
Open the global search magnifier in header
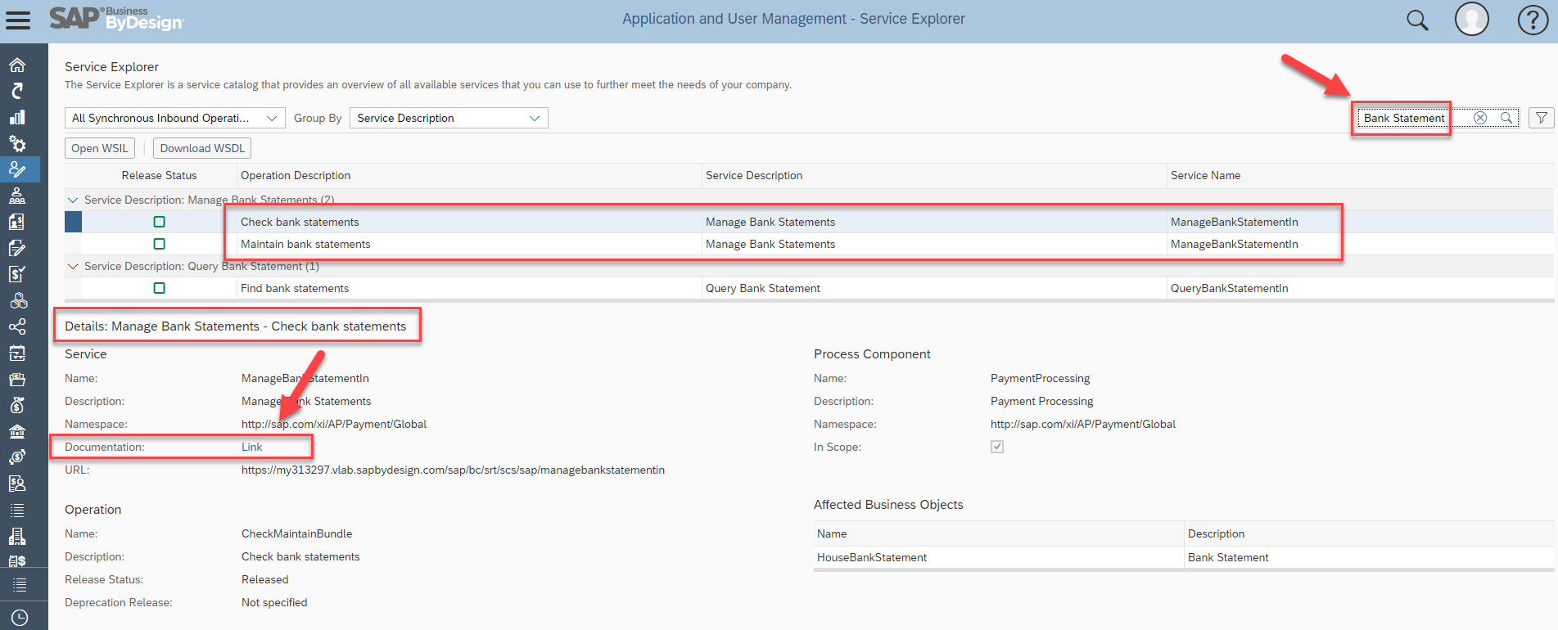[x=1417, y=20]
